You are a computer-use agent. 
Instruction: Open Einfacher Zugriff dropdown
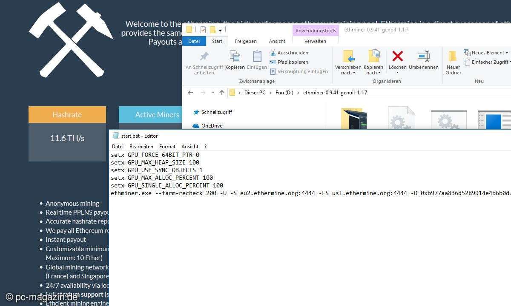coord(488,62)
